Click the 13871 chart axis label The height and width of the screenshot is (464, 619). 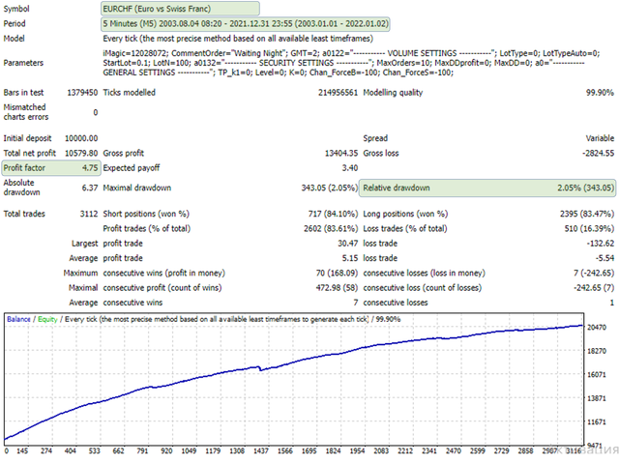[x=597, y=398]
